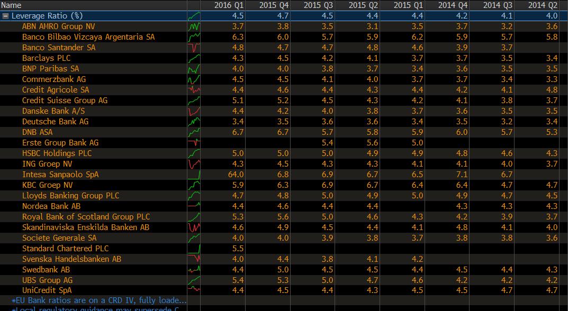Open Skandinaviska Enskilda Banken sparkline chart

pyautogui.click(x=194, y=227)
